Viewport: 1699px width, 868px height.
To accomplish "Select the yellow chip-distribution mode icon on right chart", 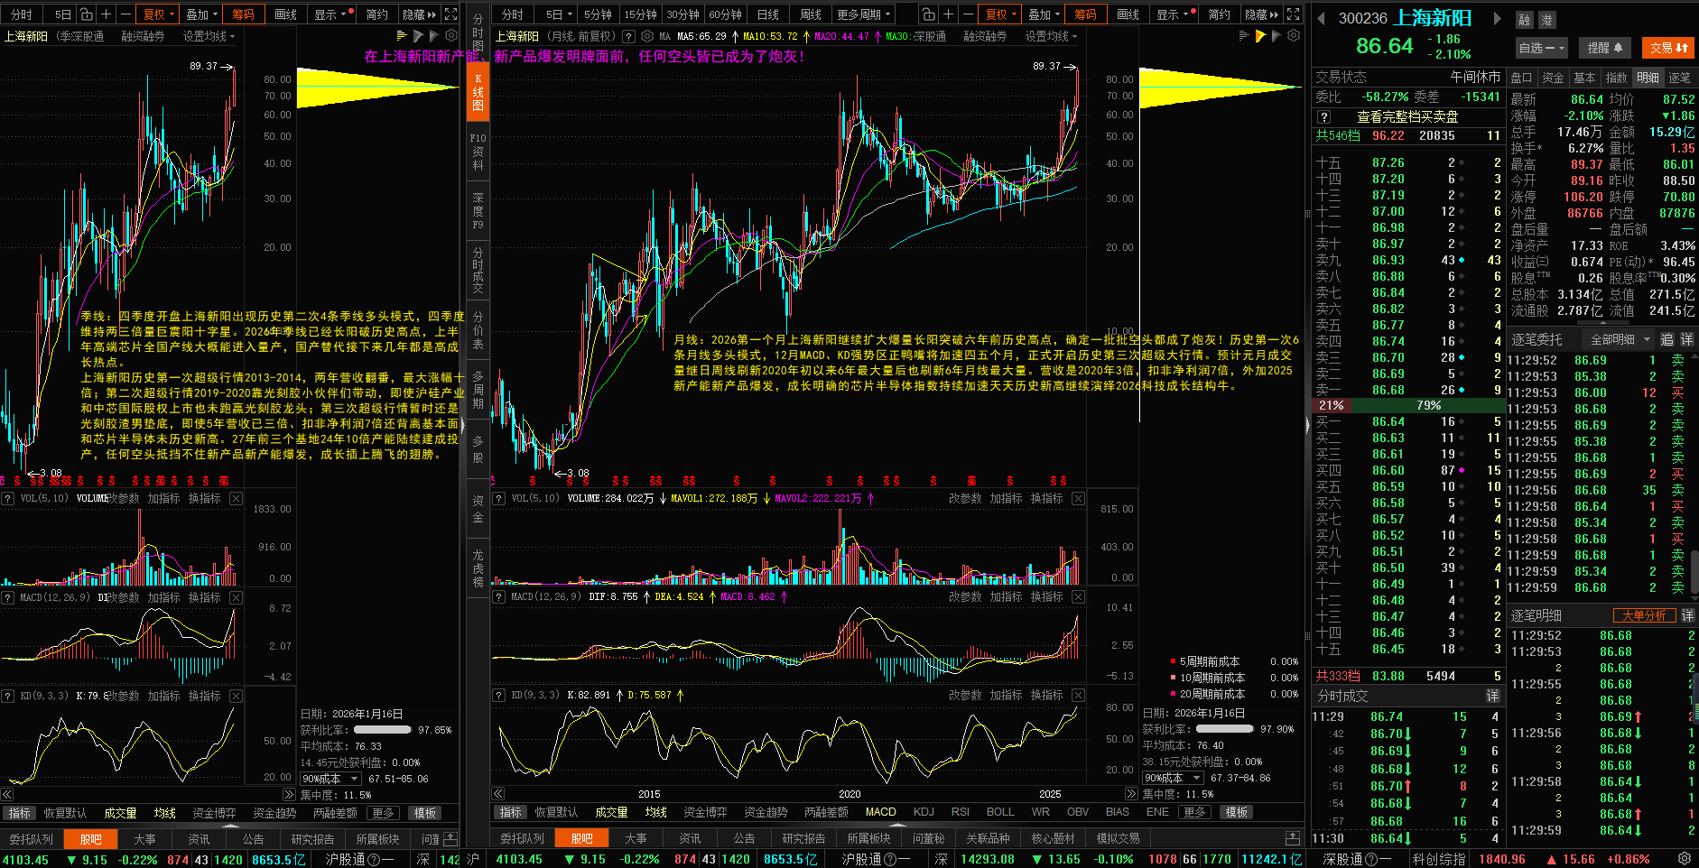I will pyautogui.click(x=1260, y=36).
